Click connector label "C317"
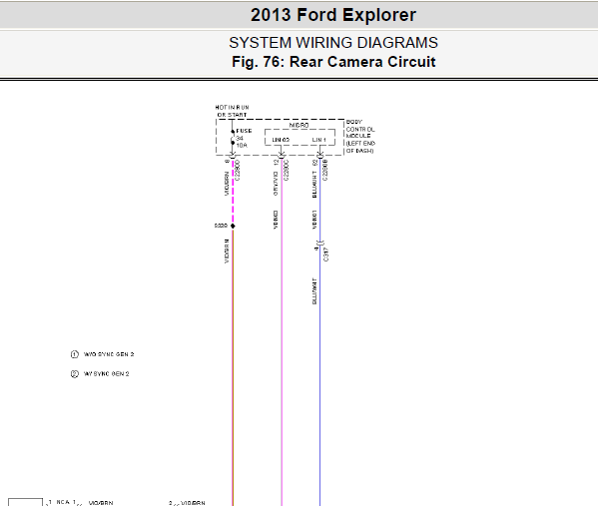Screen dimensions: 598x506 325,254
